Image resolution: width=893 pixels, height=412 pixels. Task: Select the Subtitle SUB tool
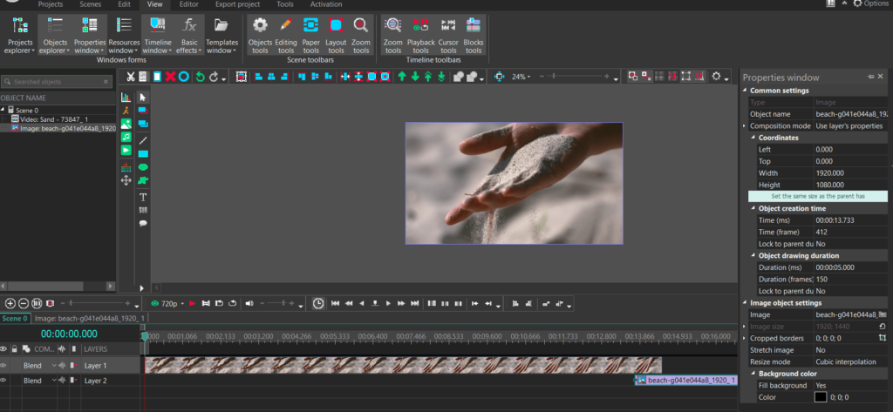pyautogui.click(x=143, y=210)
